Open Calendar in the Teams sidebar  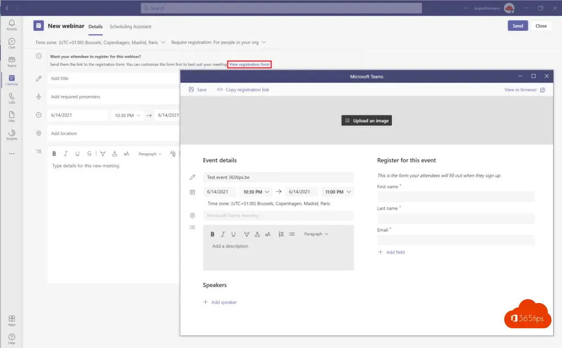[12, 80]
